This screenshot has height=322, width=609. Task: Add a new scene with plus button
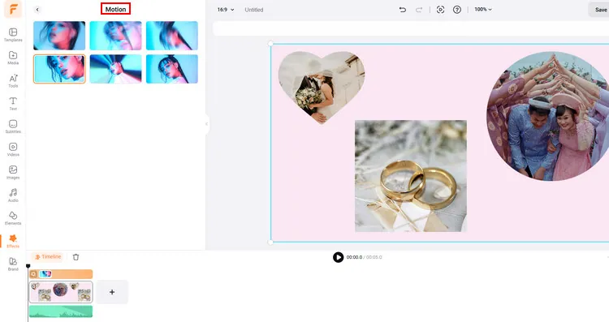pos(112,292)
